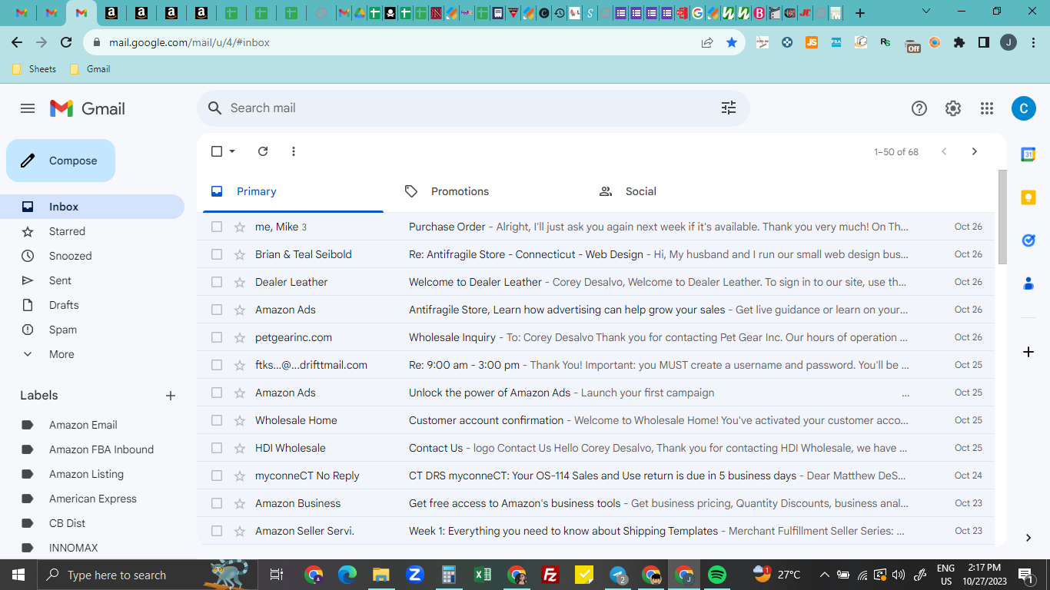1050x590 pixels.
Task: Open the Support help question-mark icon
Action: [x=919, y=108]
